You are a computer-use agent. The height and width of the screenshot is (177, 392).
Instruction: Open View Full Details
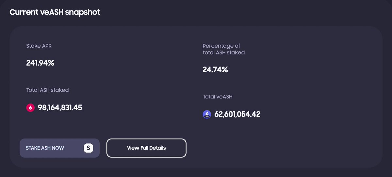pos(146,148)
